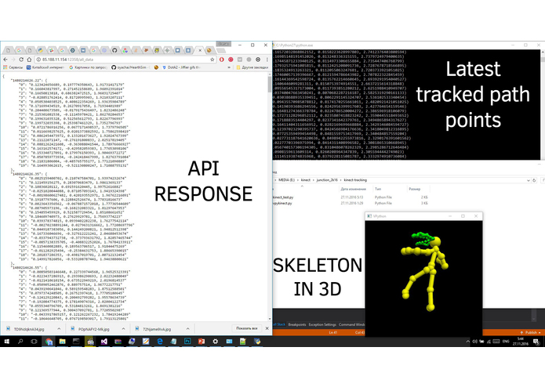
Task: Open the Command Window tab
Action: pyautogui.click(x=352, y=324)
